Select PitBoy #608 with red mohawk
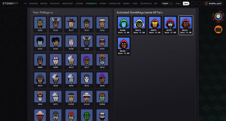The image size is (226, 121). [x=56, y=61]
